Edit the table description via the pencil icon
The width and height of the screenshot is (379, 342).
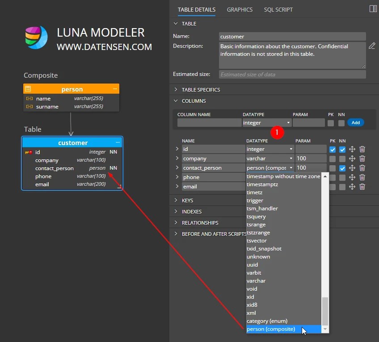(372, 46)
